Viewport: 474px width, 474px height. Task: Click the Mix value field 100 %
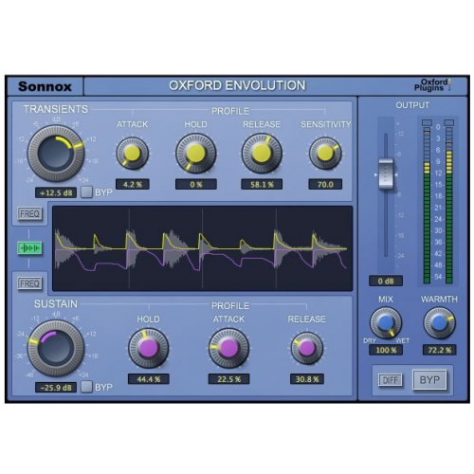pos(386,350)
